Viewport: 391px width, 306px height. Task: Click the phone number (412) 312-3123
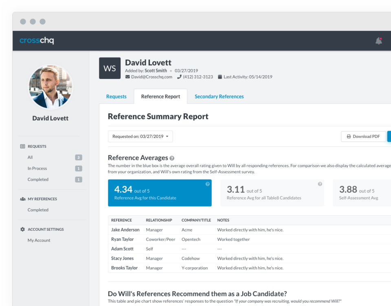pyautogui.click(x=198, y=77)
